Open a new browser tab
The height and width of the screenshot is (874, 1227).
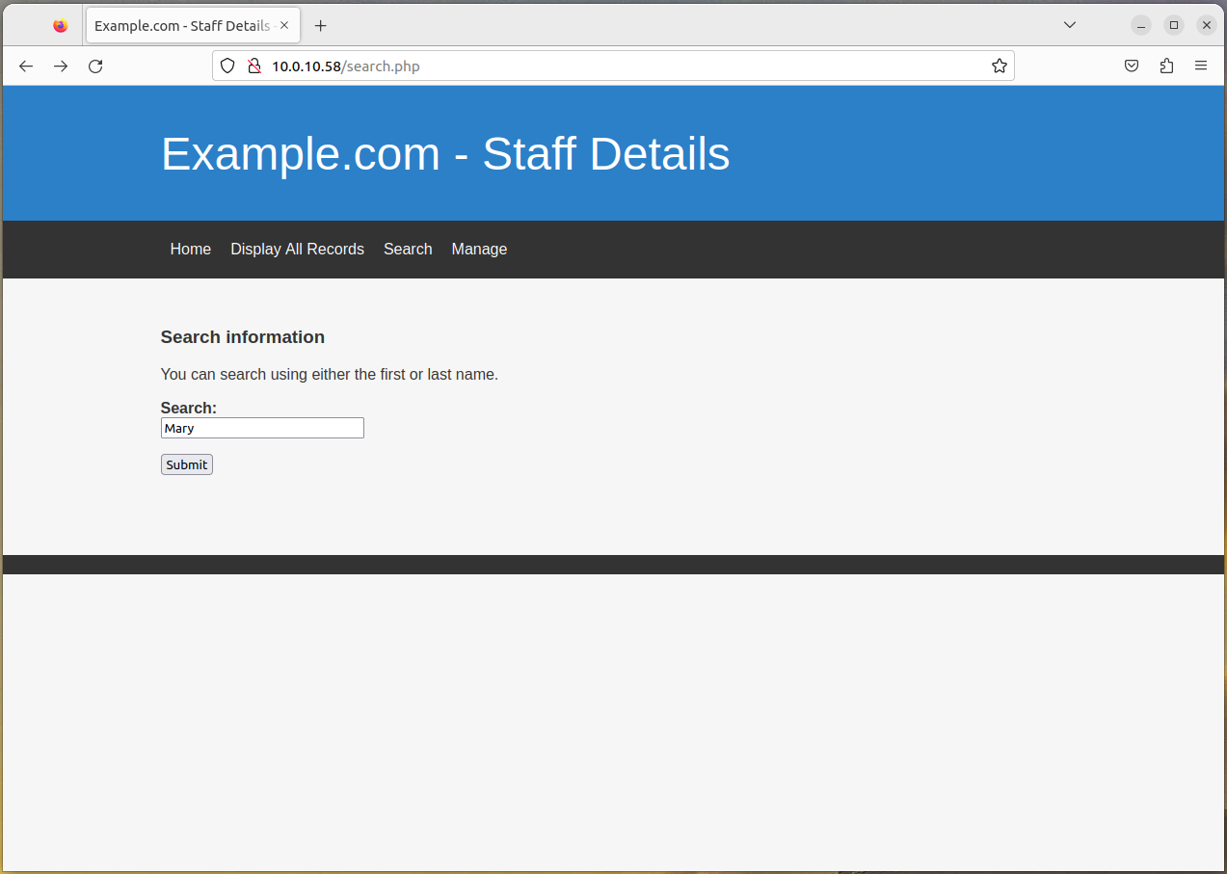coord(321,26)
